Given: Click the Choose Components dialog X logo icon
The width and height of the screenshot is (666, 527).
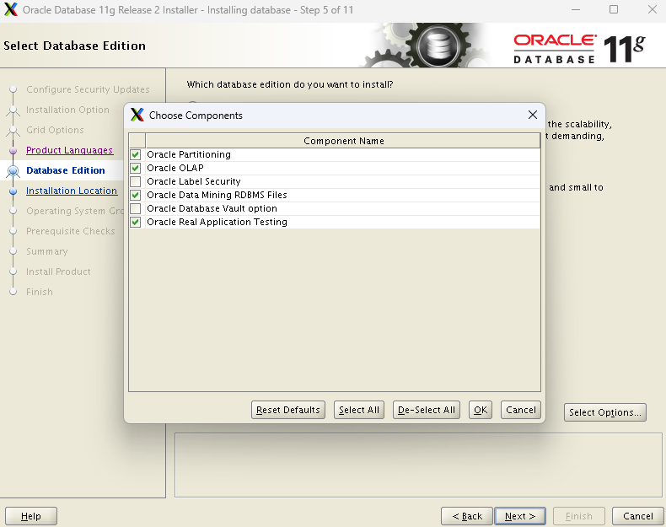Looking at the screenshot, I should coord(137,115).
